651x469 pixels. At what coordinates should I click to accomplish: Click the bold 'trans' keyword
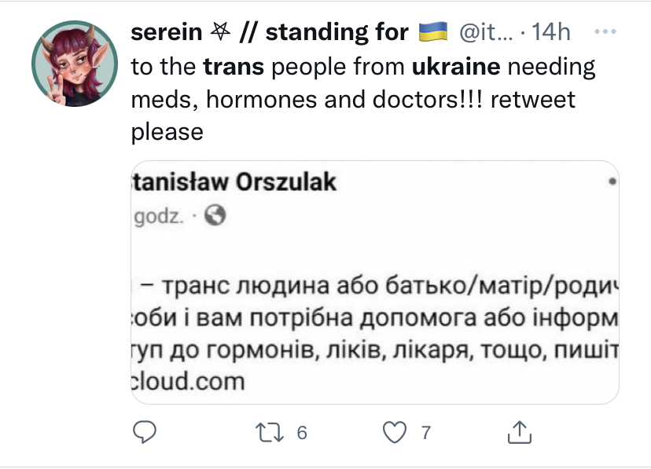(x=234, y=67)
